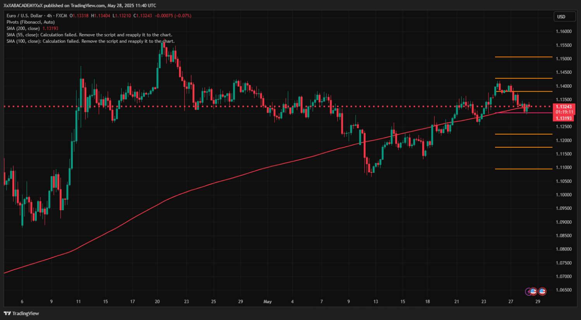This screenshot has height=320, width=581.
Task: Click date 29 on the time axis
Action: (x=538, y=301)
